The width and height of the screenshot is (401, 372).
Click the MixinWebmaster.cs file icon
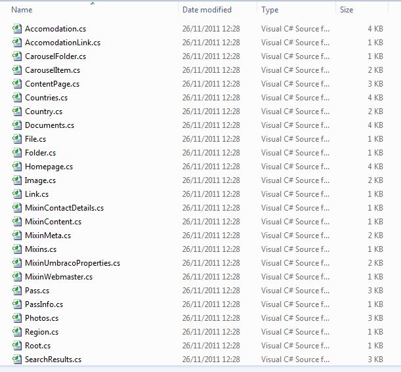coord(17,277)
